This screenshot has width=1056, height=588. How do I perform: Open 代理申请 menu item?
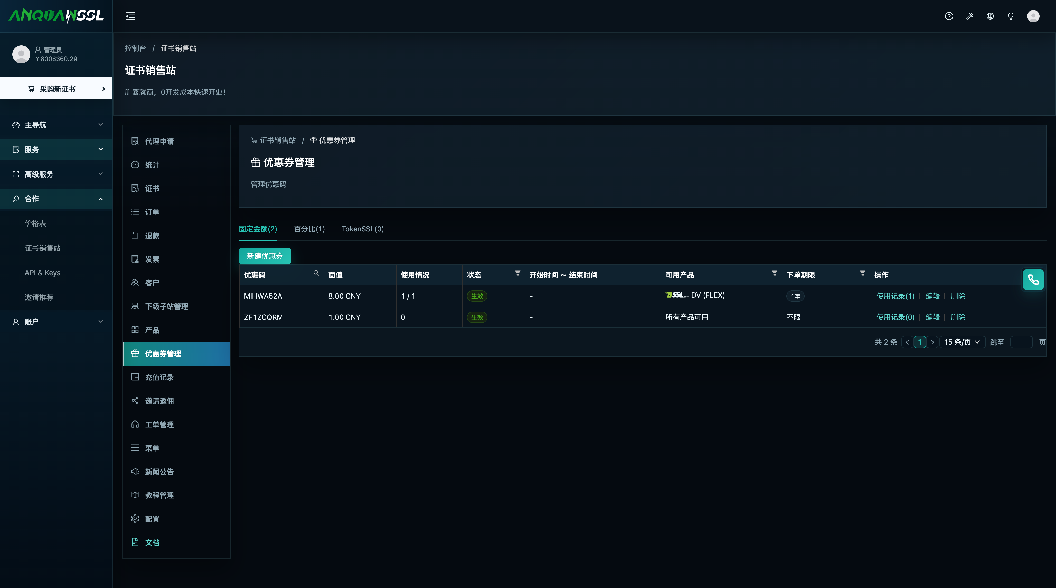pyautogui.click(x=176, y=141)
